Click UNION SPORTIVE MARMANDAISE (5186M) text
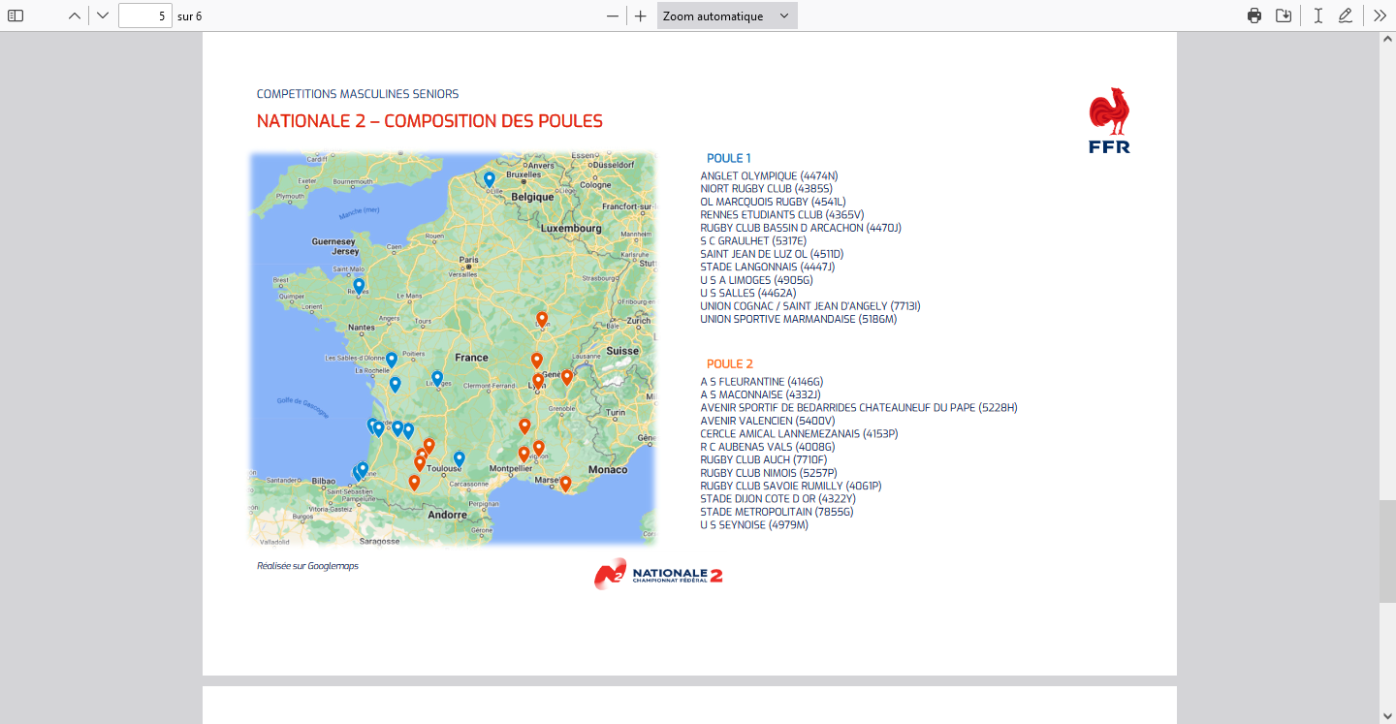 [799, 320]
